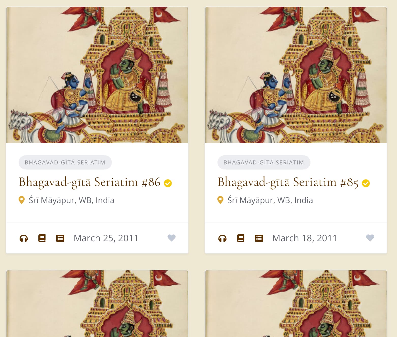Click verified checkmark badge beside Seriatim #86

click(x=168, y=183)
